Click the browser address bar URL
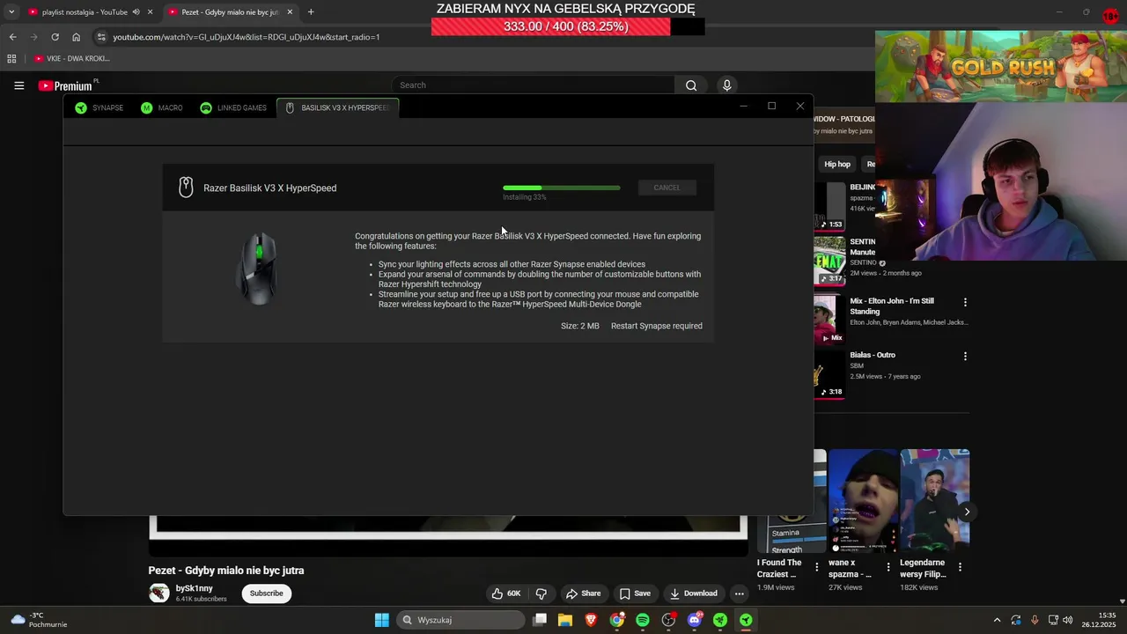Screen dimensions: 1127x634 247,37
